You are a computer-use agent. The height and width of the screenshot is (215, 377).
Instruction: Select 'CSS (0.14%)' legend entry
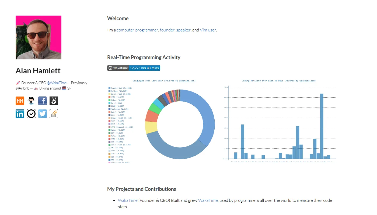tap(116, 142)
